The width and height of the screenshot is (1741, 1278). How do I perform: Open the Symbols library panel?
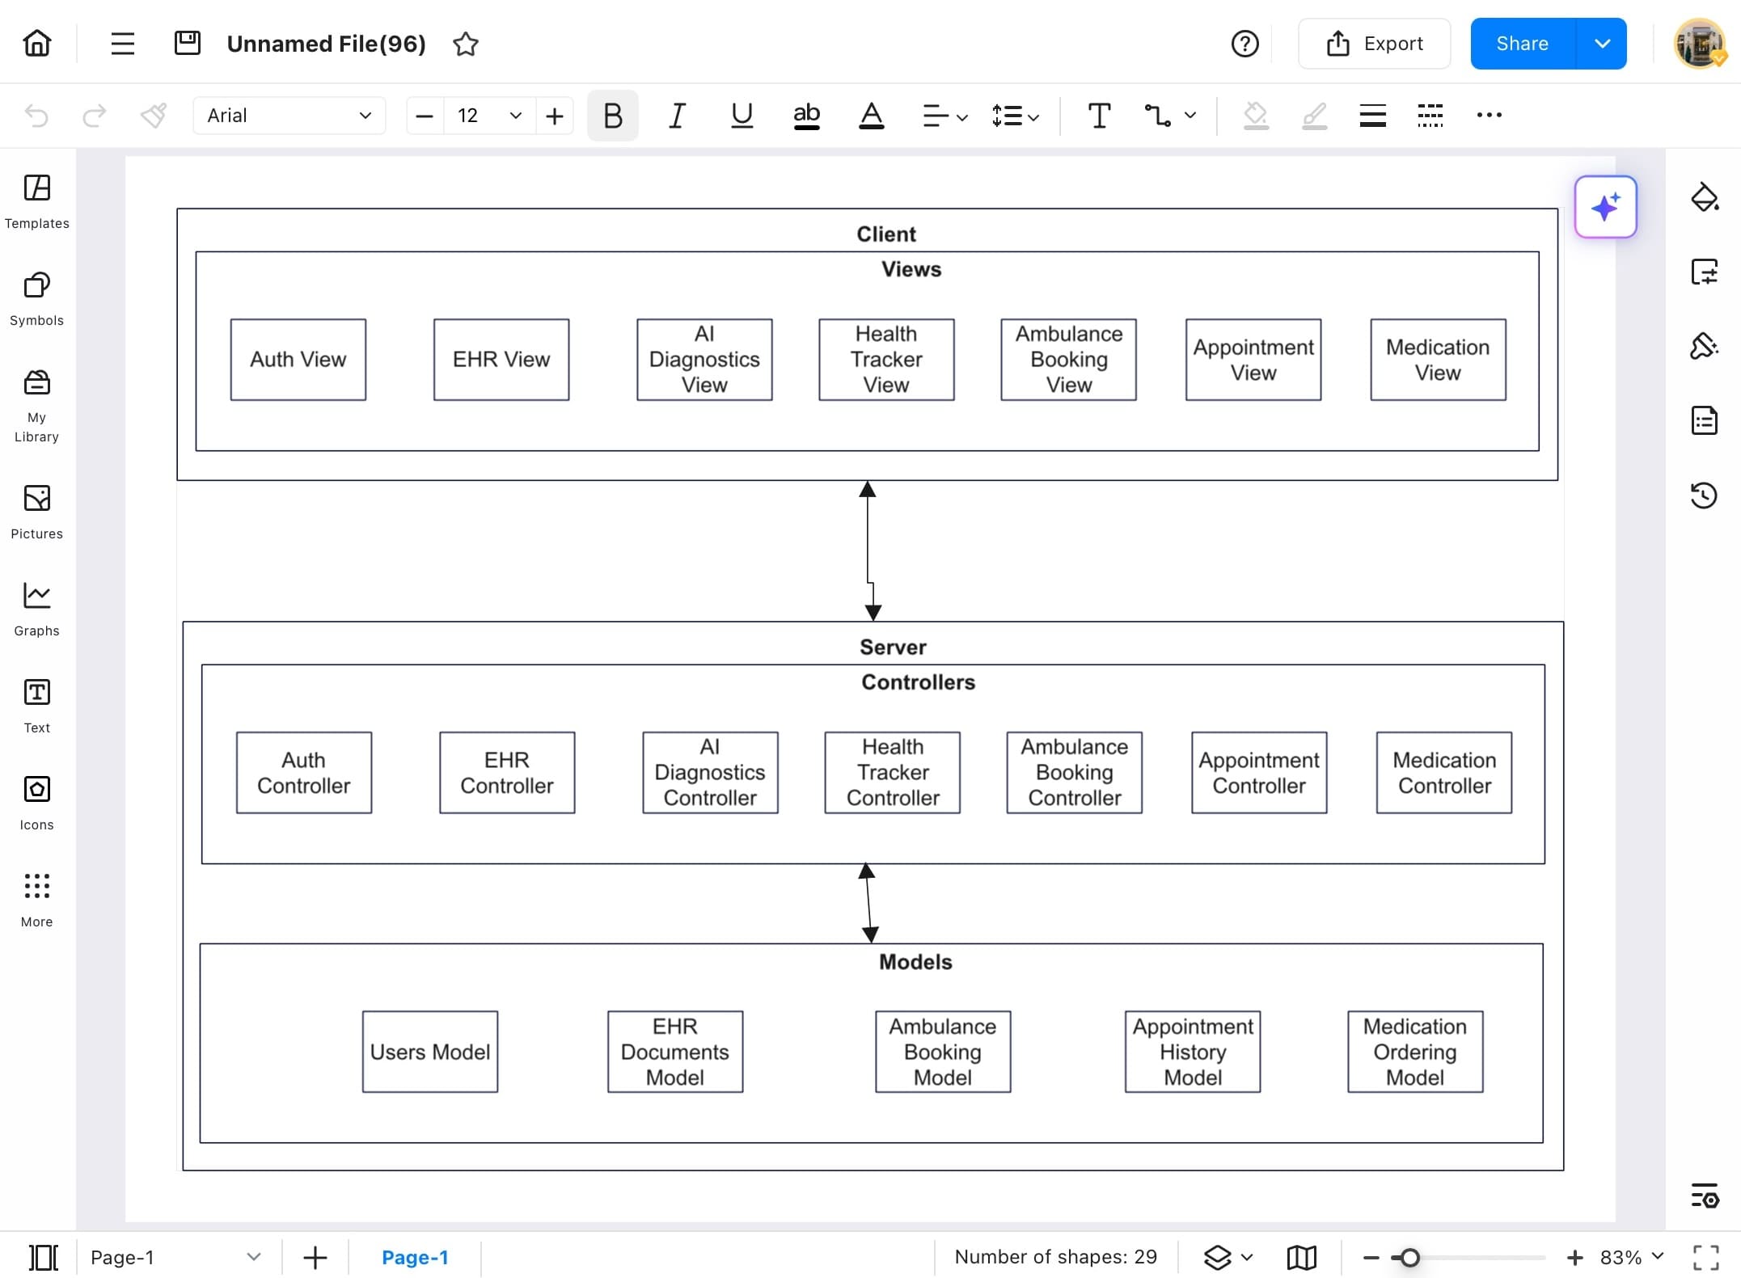[x=36, y=297]
